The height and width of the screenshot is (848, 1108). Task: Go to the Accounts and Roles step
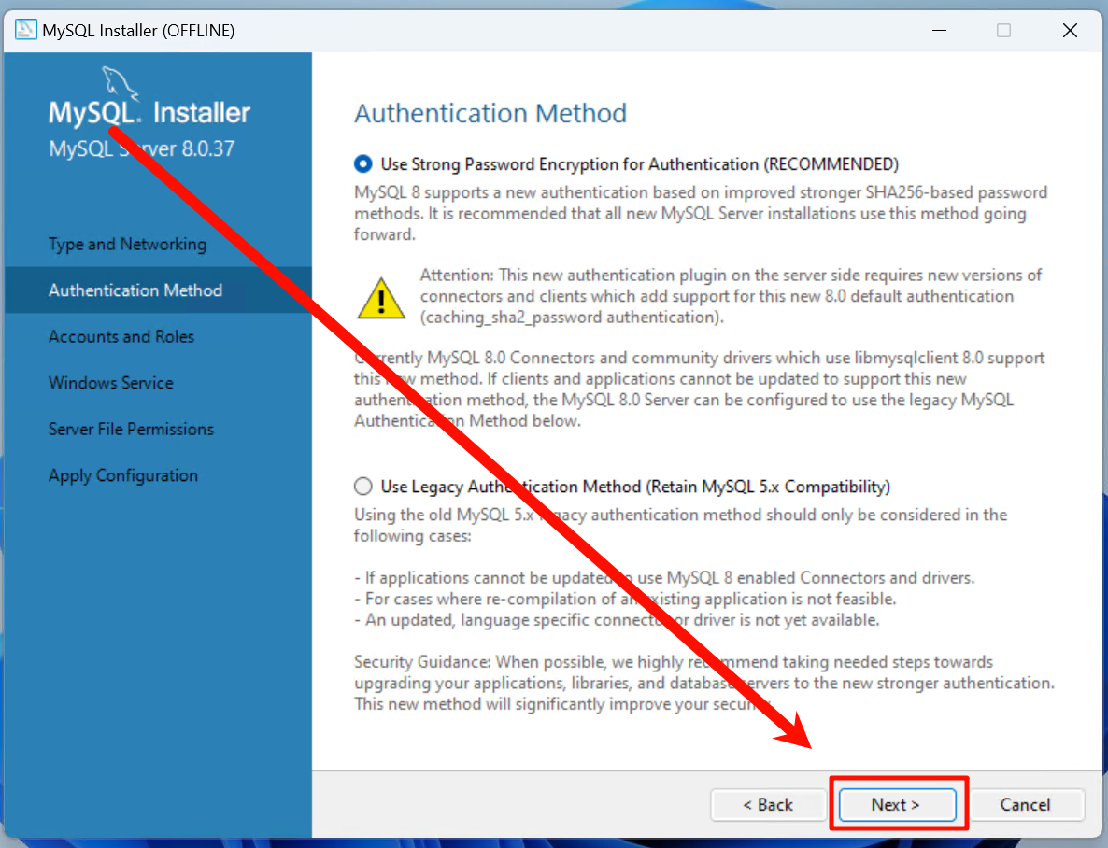tap(121, 336)
